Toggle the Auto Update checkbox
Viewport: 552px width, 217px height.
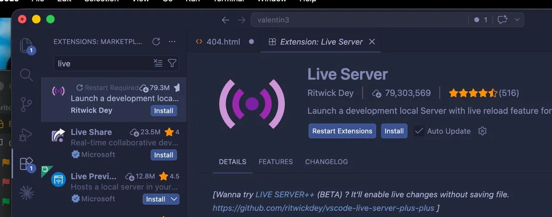[x=419, y=131]
